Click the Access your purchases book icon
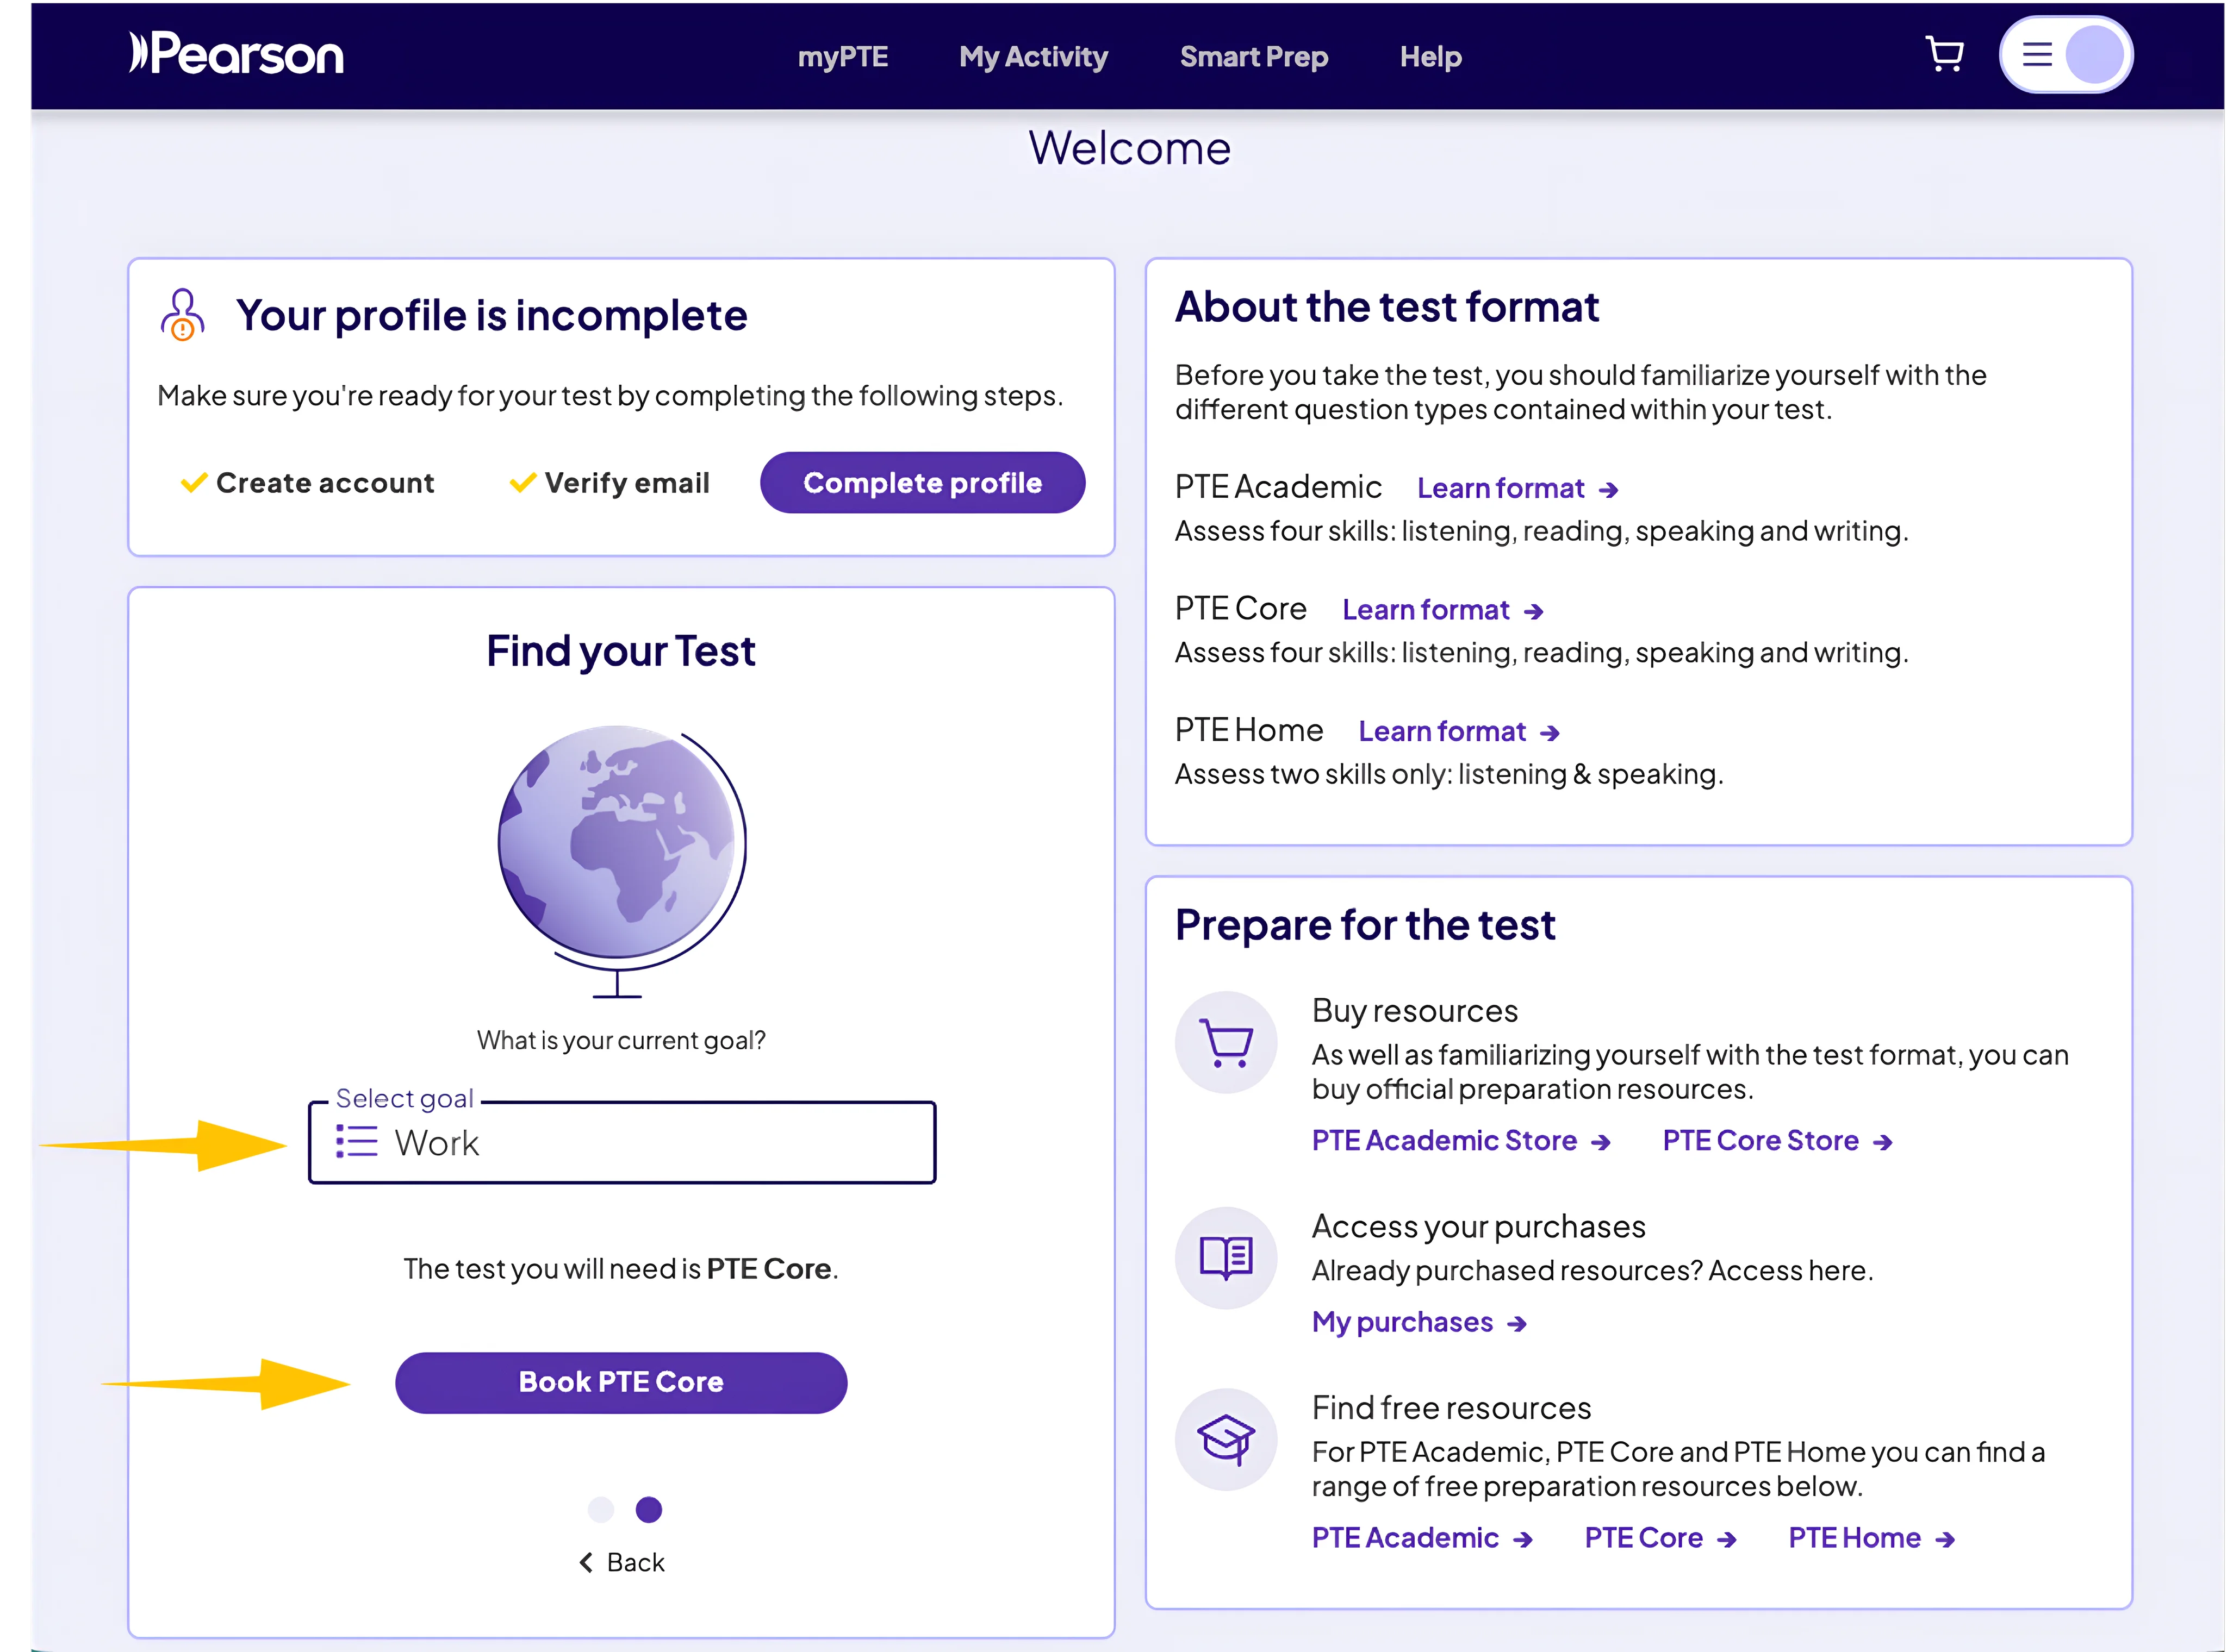 point(1226,1258)
